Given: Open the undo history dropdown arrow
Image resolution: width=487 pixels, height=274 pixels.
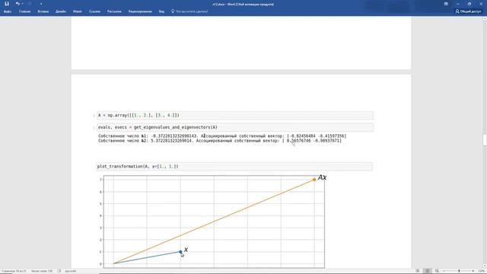Looking at the screenshot, I should click(22, 4).
